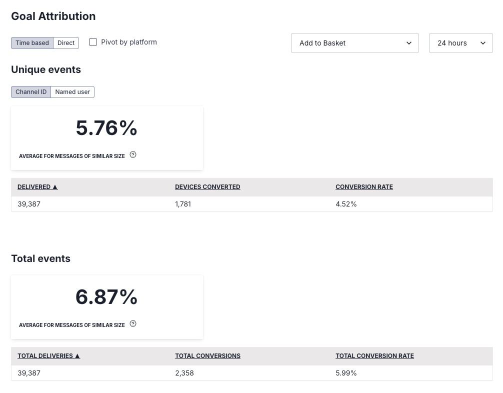This screenshot has height=393, width=503.
Task: Sort by the TOTAL DELIVERIES header
Action: tap(48, 356)
